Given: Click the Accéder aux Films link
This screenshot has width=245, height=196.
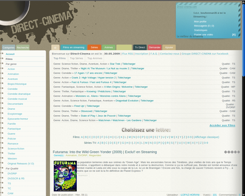Looking at the screenshot, I should point(222,125).
